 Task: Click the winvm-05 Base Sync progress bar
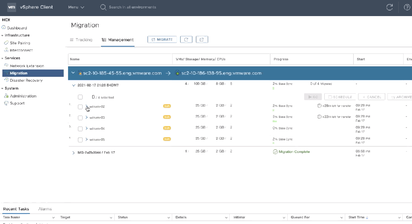pos(274,143)
